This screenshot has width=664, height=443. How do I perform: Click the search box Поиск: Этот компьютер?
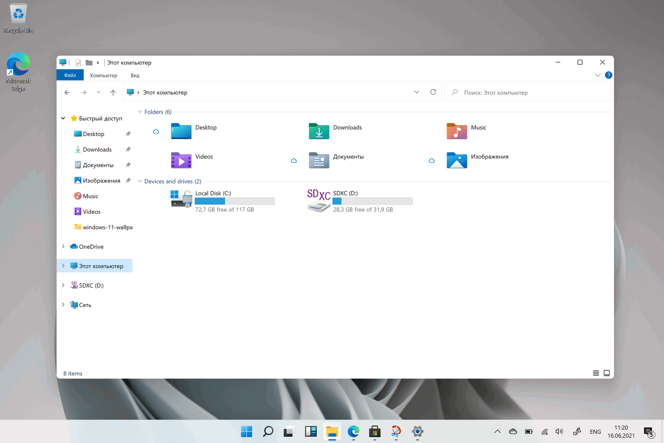(528, 93)
